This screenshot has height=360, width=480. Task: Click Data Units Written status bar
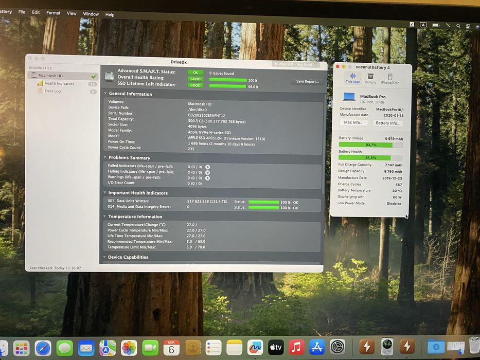click(264, 202)
